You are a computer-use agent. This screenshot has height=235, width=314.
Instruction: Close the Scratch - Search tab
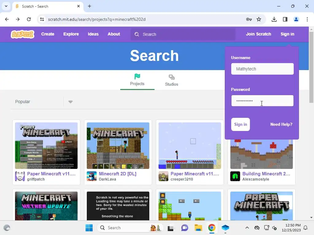[78, 6]
